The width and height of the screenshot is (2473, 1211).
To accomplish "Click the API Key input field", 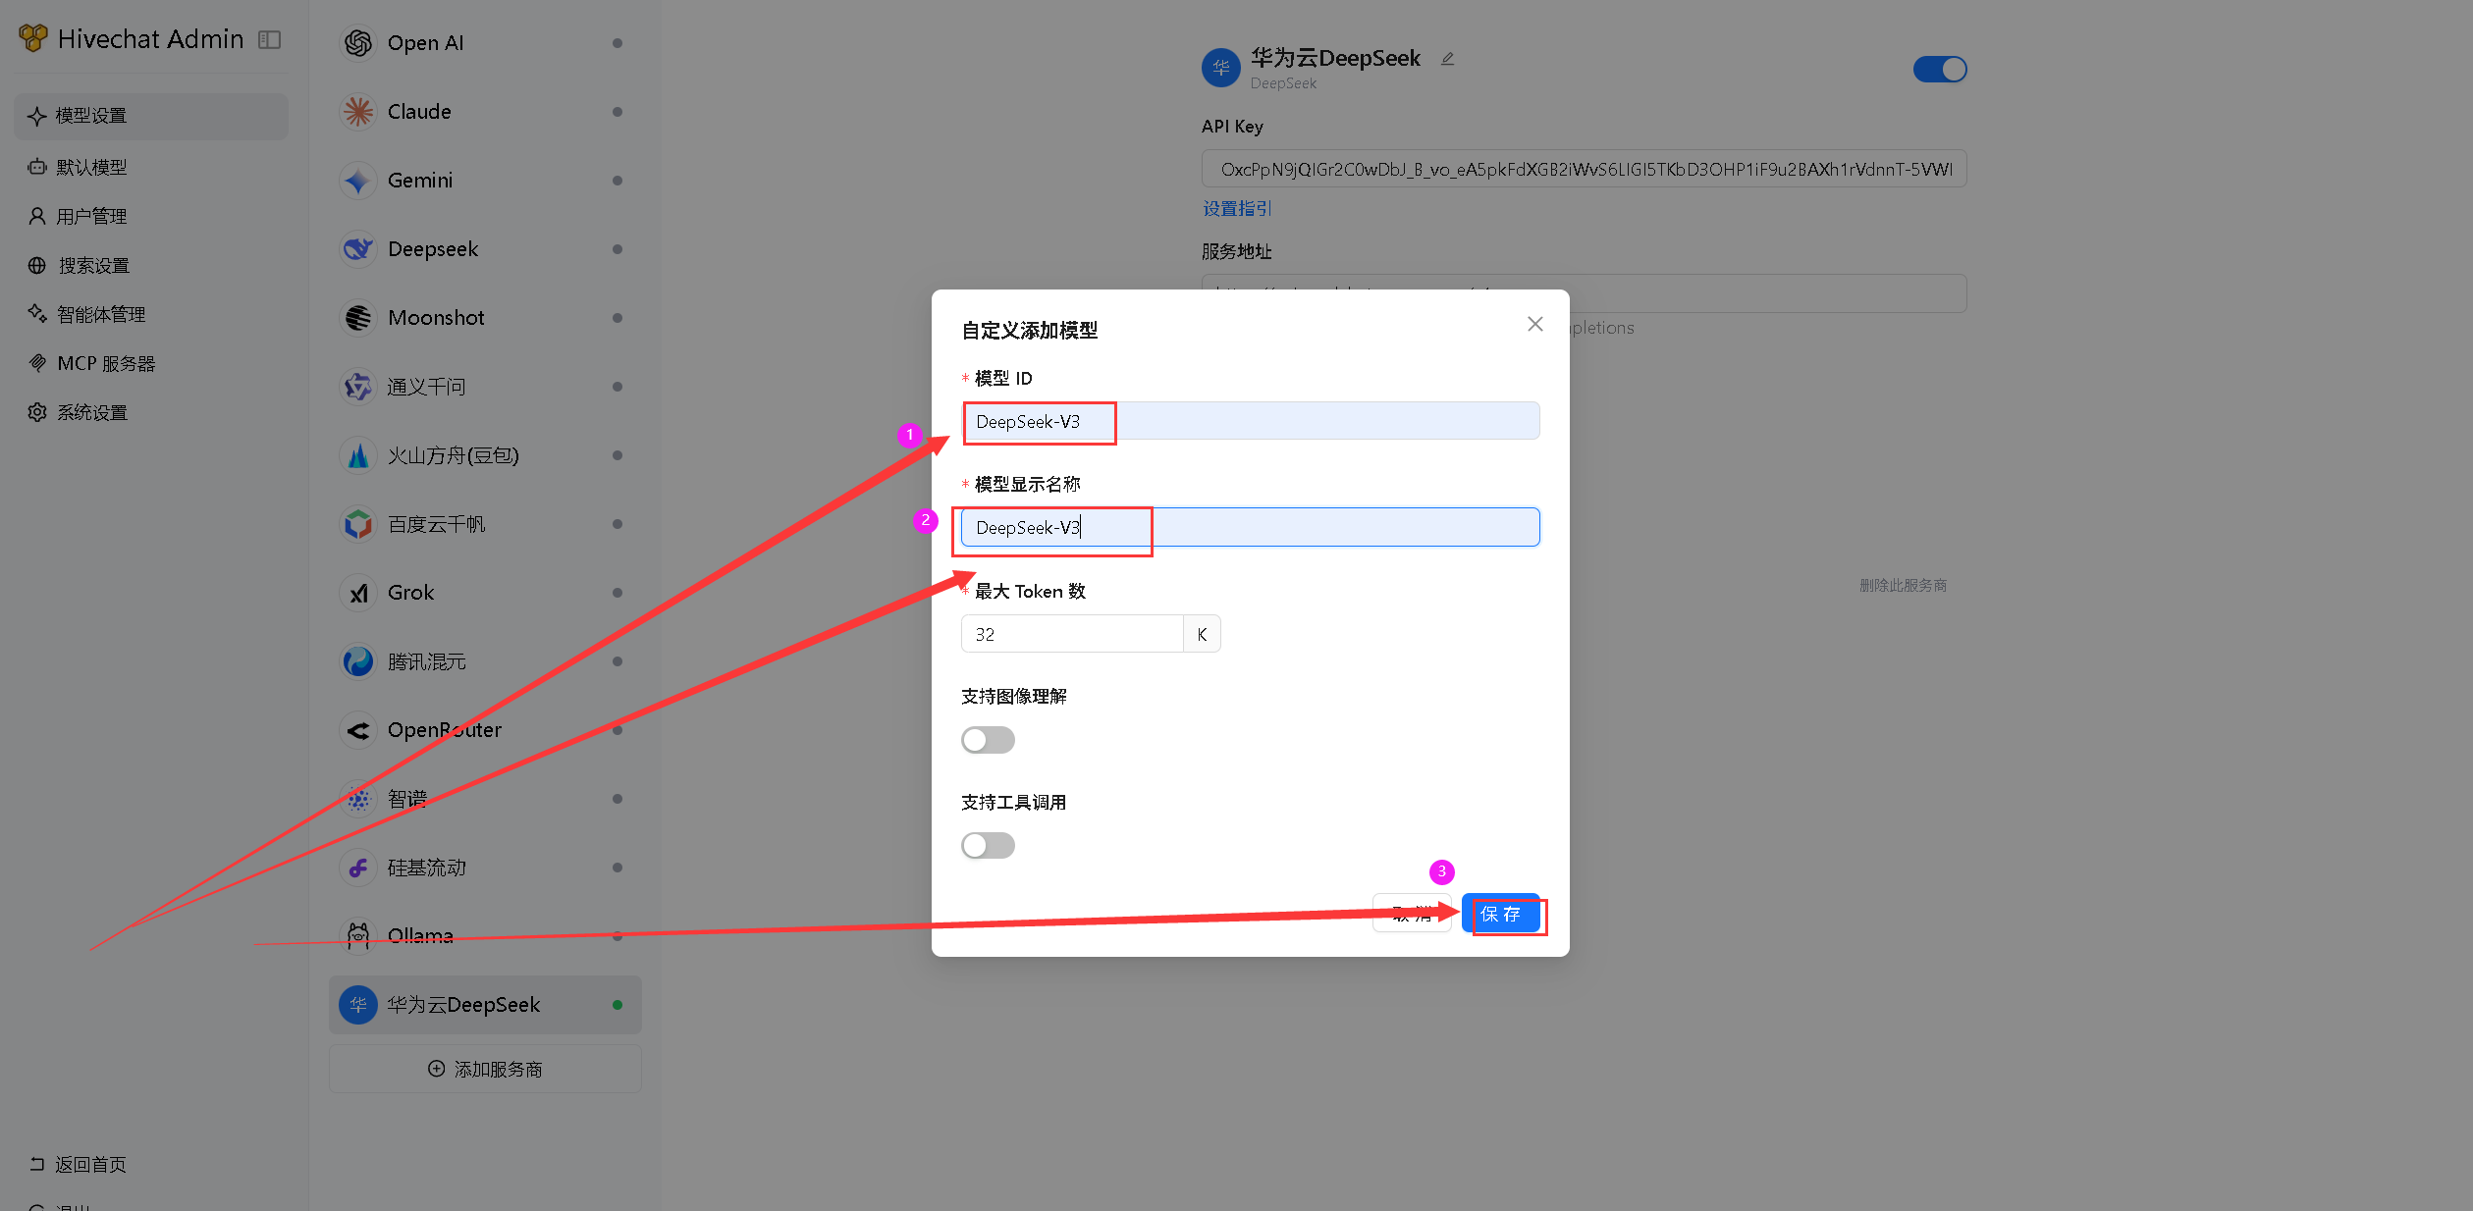I will (x=1584, y=169).
